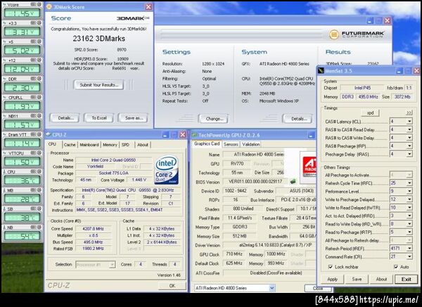Screen dimensions: 422x307
Task: Click the round icon beside Dram VTT
Action: pyautogui.click(x=39, y=134)
